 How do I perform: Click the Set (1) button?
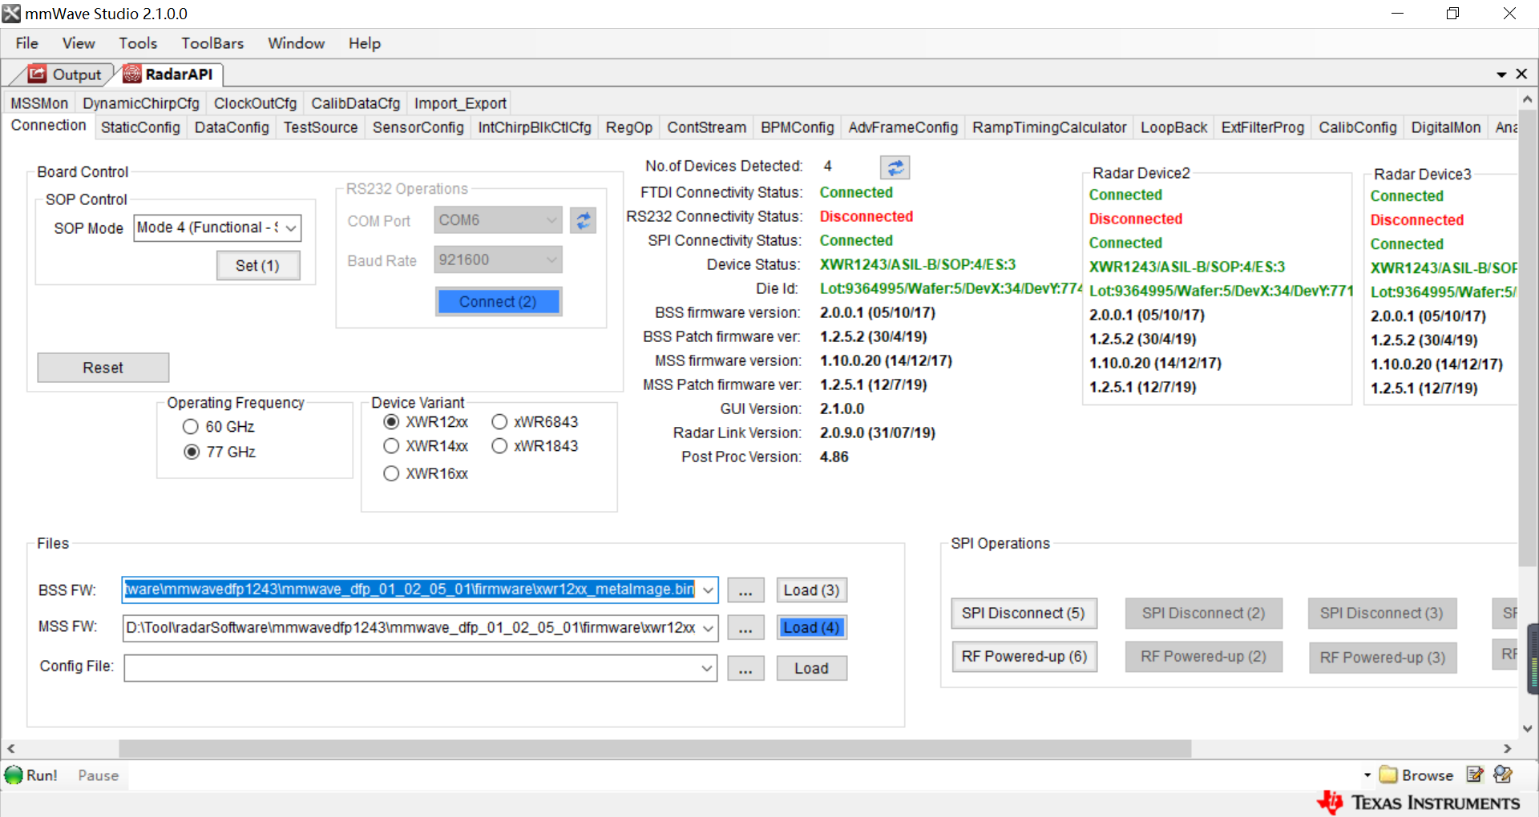point(258,266)
